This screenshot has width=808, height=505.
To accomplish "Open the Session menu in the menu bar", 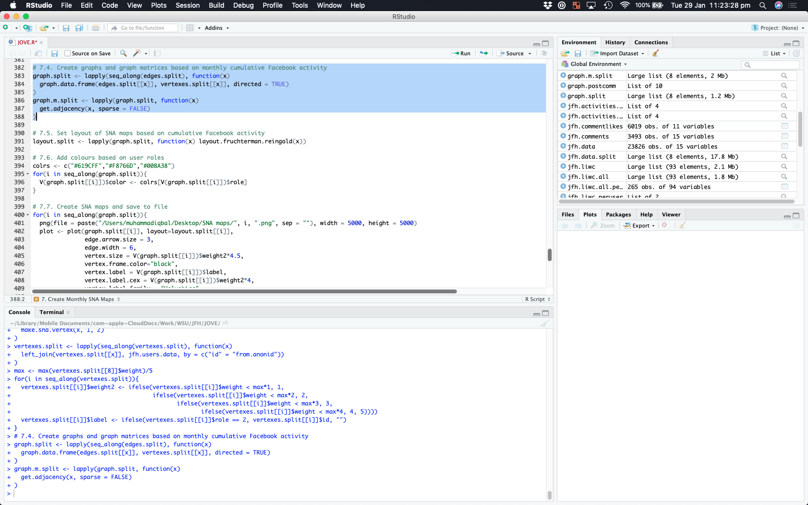I will pyautogui.click(x=187, y=5).
